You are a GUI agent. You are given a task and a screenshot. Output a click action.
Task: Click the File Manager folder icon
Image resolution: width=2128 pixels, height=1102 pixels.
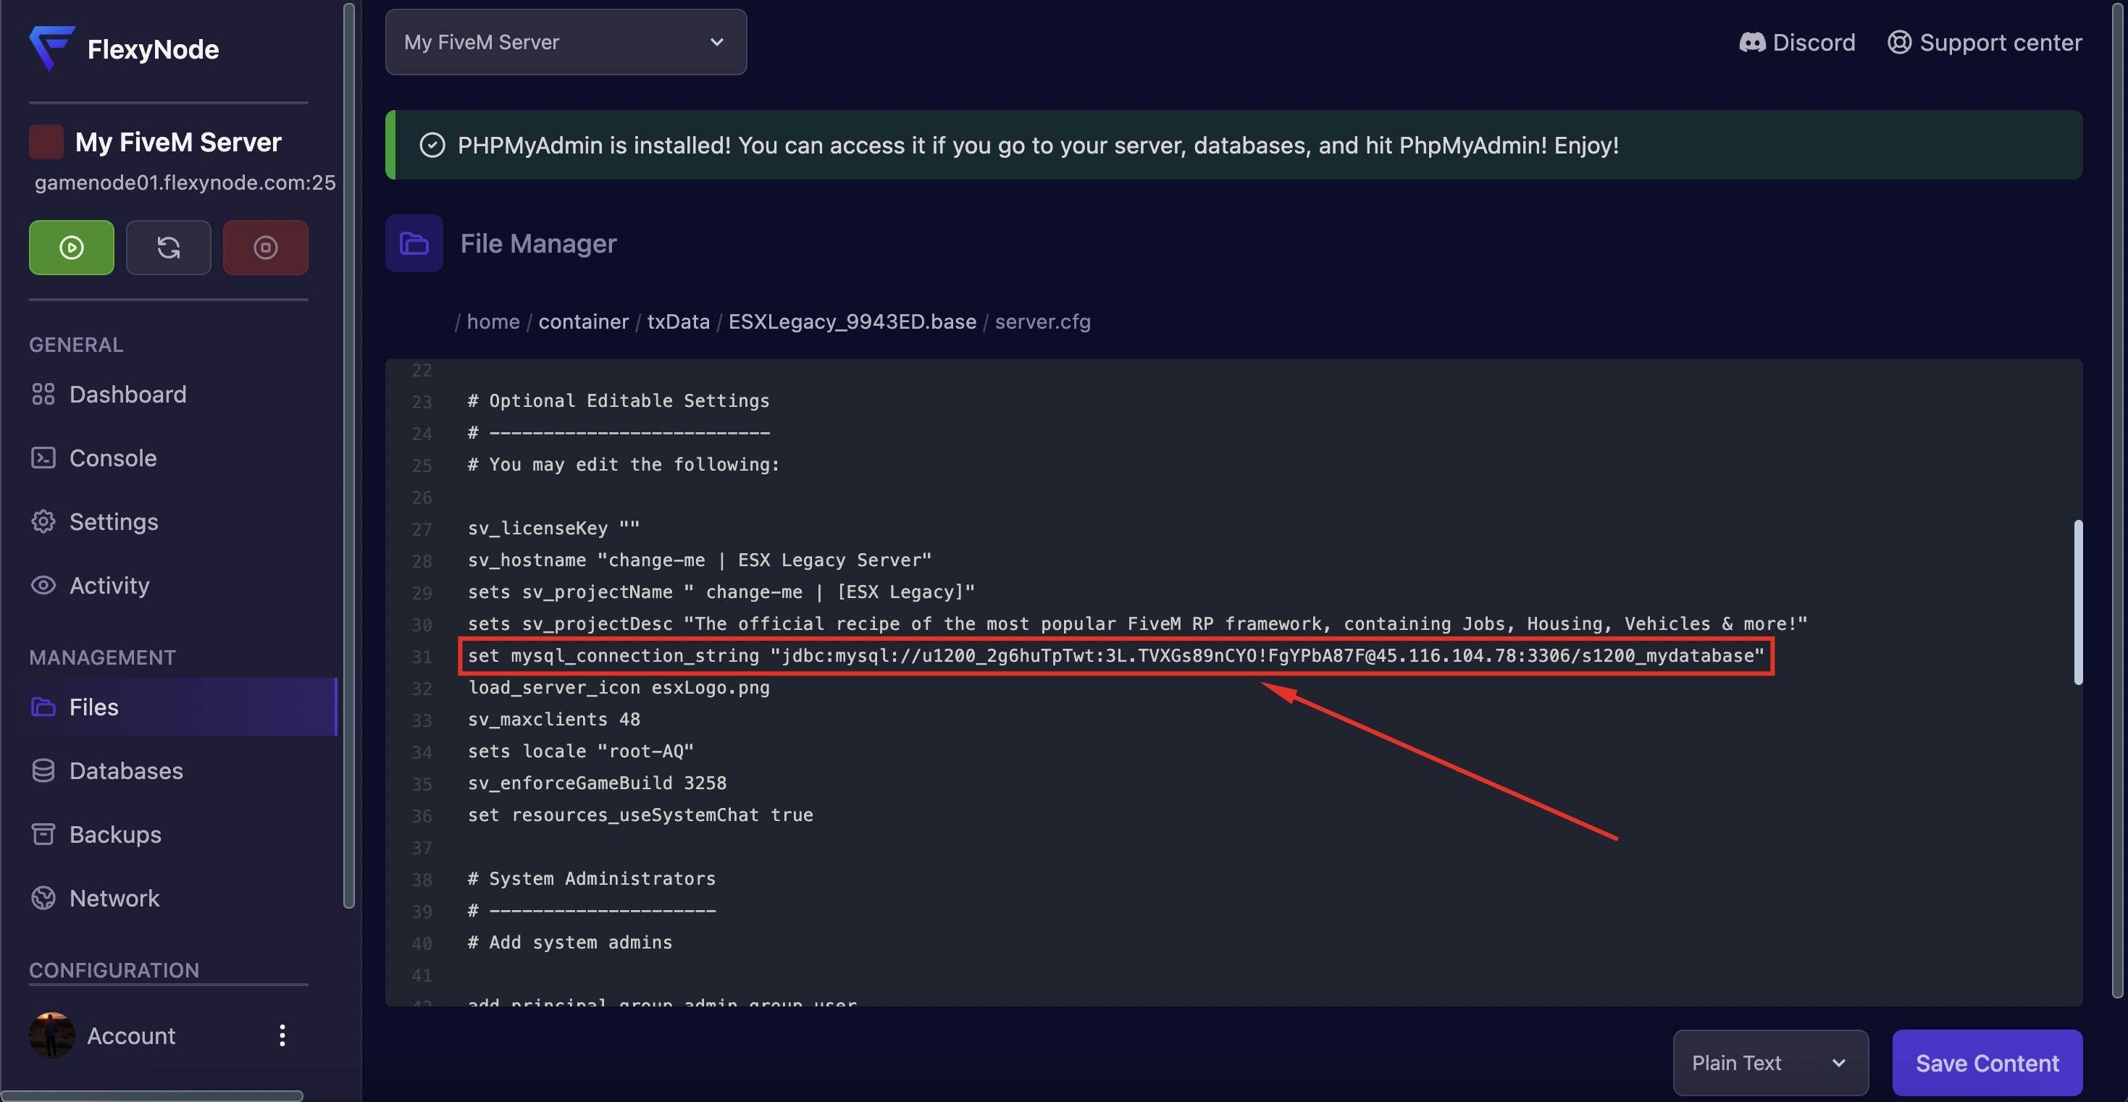414,244
